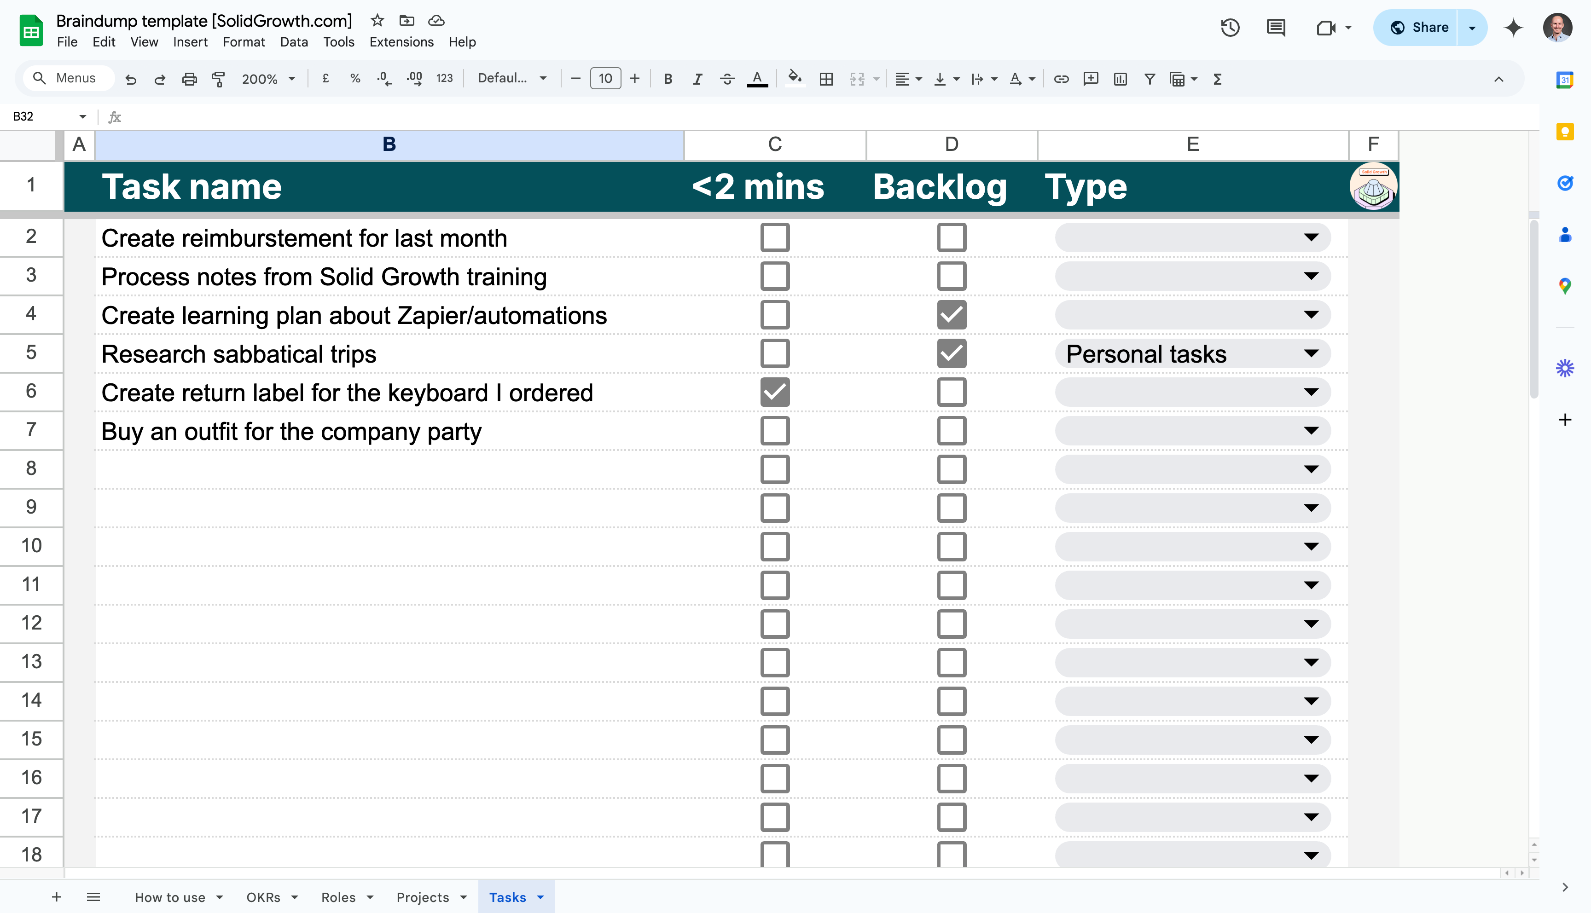Screen dimensions: 1591x913
Task: Open version history clock icon
Action: click(1230, 28)
